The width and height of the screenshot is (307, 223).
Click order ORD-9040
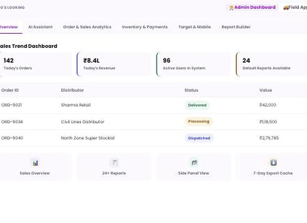(x=12, y=138)
